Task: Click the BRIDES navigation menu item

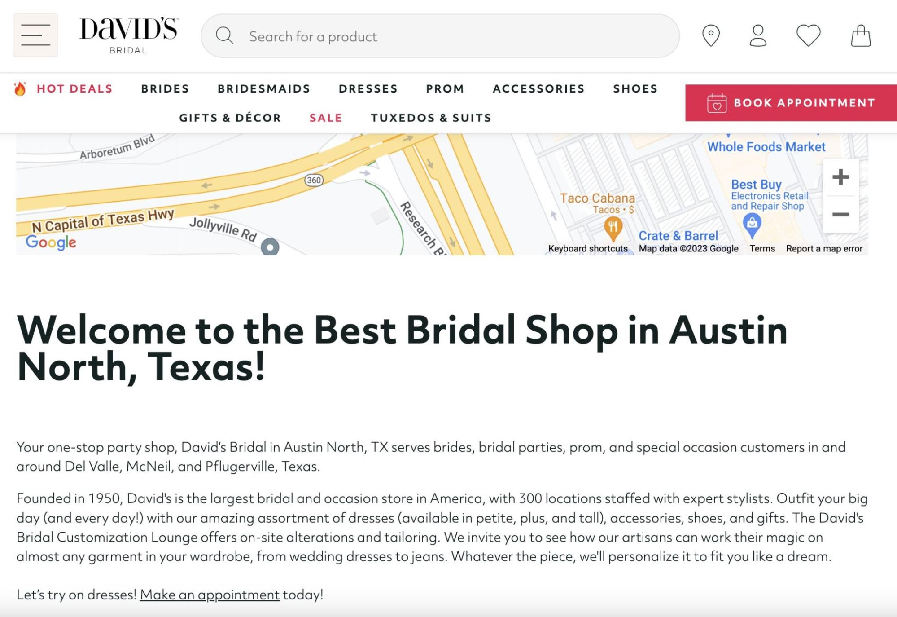Action: [x=165, y=88]
